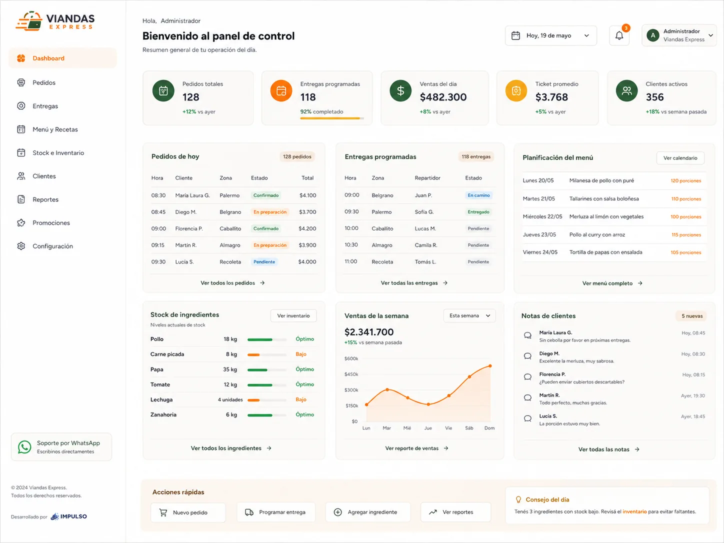Screen dimensions: 724x543
Task: Click the Entregas programadas orange card icon
Action: (281, 91)
